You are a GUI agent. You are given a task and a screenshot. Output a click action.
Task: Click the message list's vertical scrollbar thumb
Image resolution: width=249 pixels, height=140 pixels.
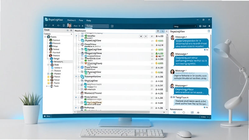(167, 63)
